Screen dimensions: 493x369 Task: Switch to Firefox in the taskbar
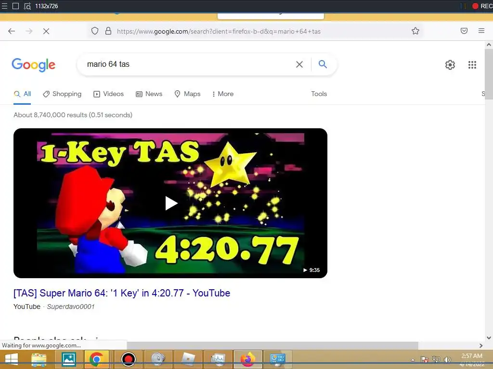pyautogui.click(x=248, y=359)
